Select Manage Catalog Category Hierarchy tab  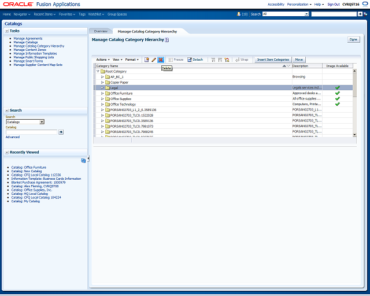[x=147, y=31]
